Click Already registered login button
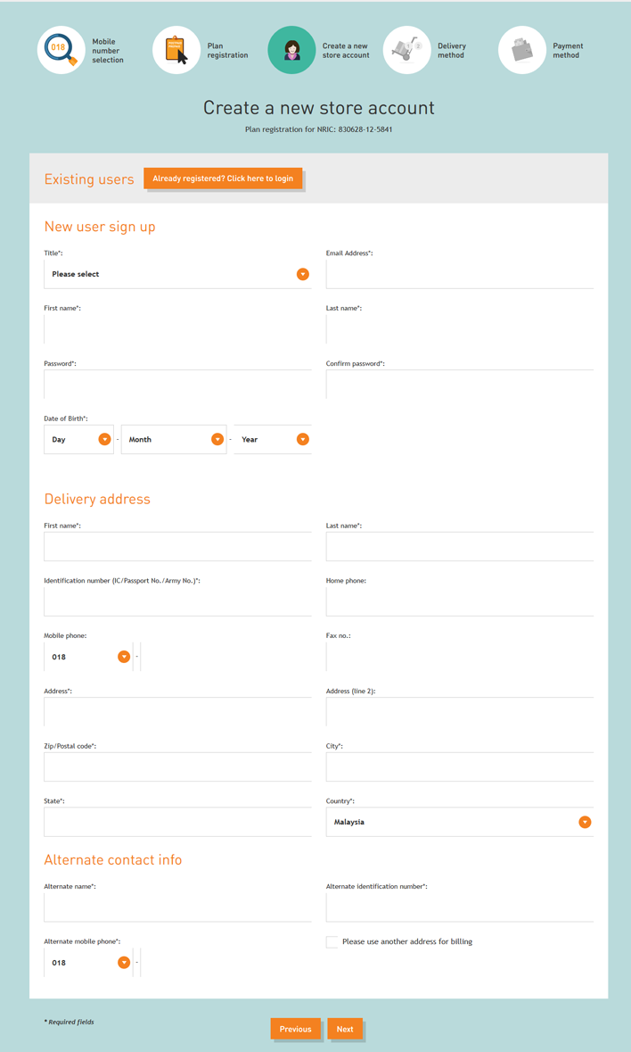 223,178
